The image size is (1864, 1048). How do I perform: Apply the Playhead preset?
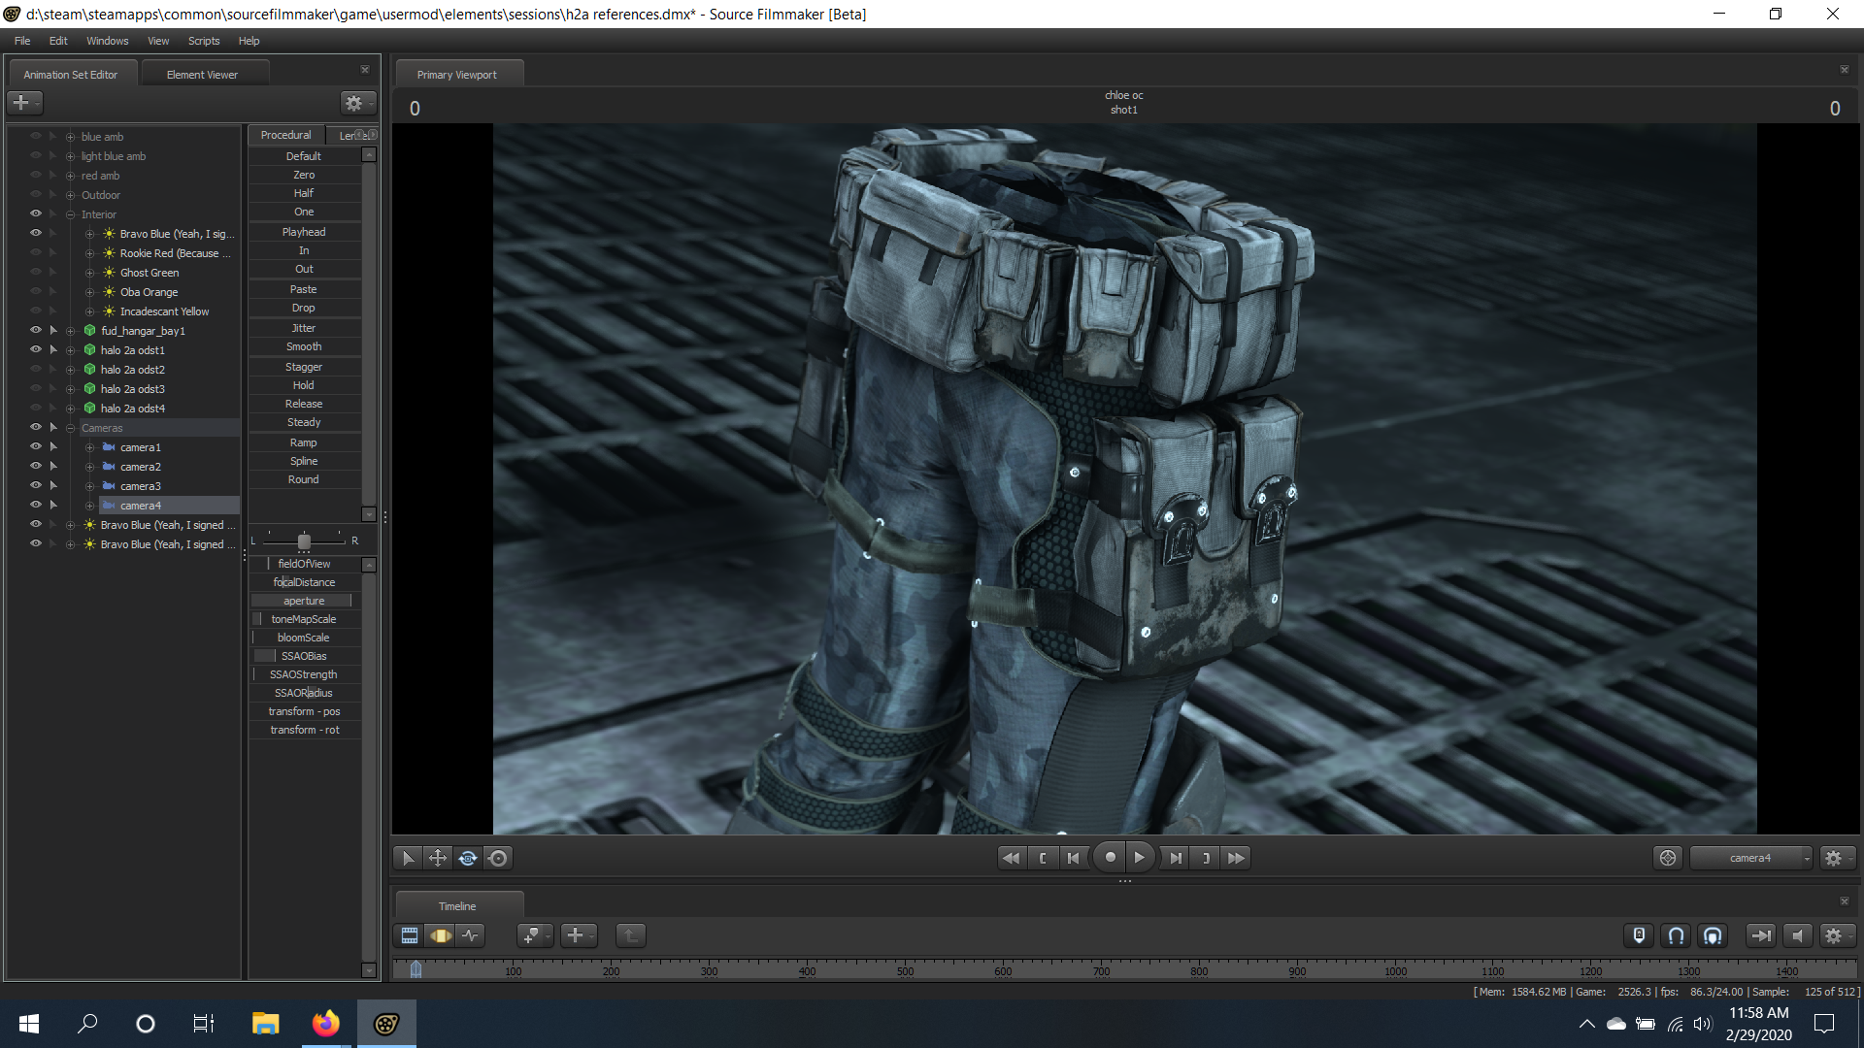(304, 232)
